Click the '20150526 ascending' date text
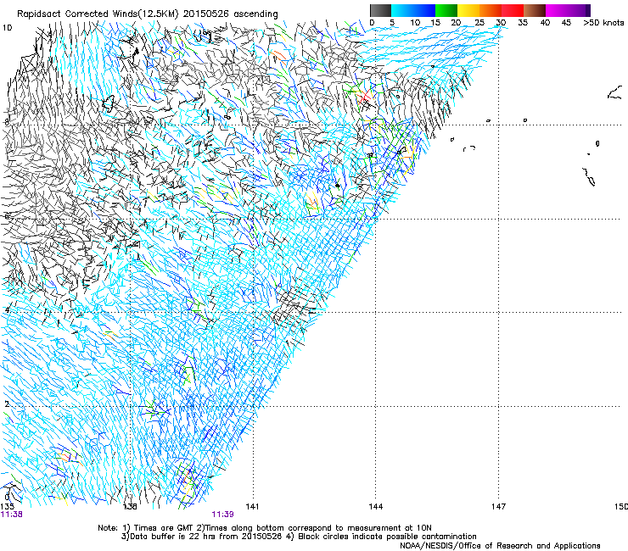This screenshot has height=551, width=628. pyautogui.click(x=230, y=14)
